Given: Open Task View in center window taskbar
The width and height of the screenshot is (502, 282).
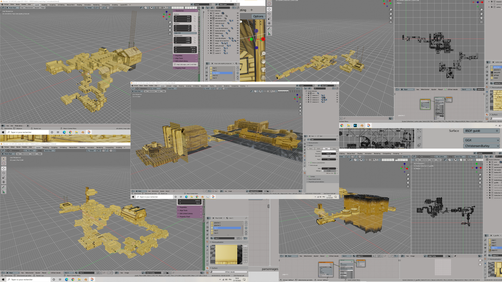Looking at the screenshot, I should click(181, 197).
